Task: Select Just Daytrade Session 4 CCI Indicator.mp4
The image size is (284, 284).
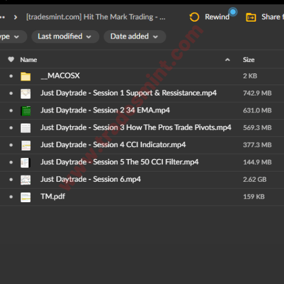Action: 113,145
